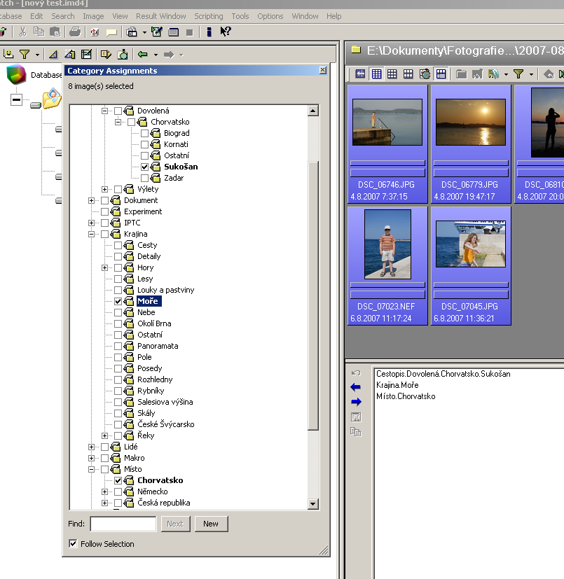The width and height of the screenshot is (564, 579).
Task: Click the Next button beside Find field
Action: [x=175, y=524]
